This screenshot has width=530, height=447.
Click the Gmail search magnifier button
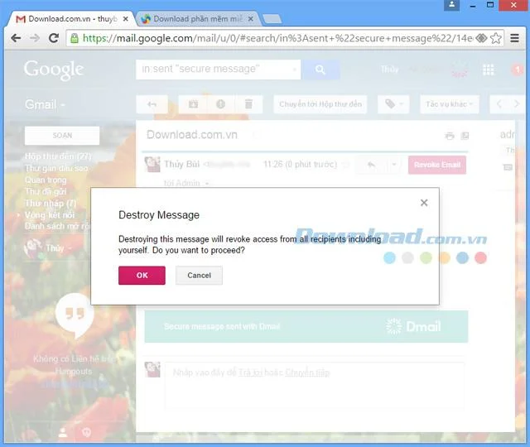coord(320,70)
